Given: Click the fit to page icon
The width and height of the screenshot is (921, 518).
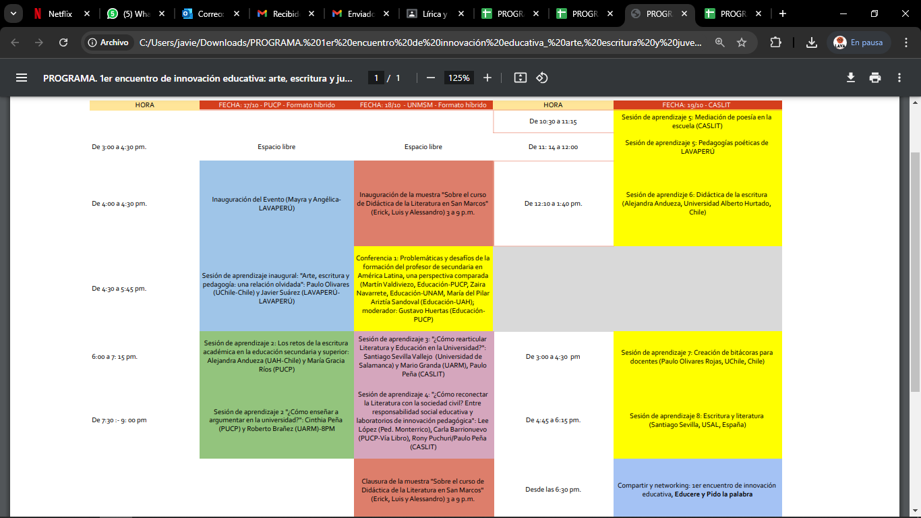Looking at the screenshot, I should click(x=520, y=78).
